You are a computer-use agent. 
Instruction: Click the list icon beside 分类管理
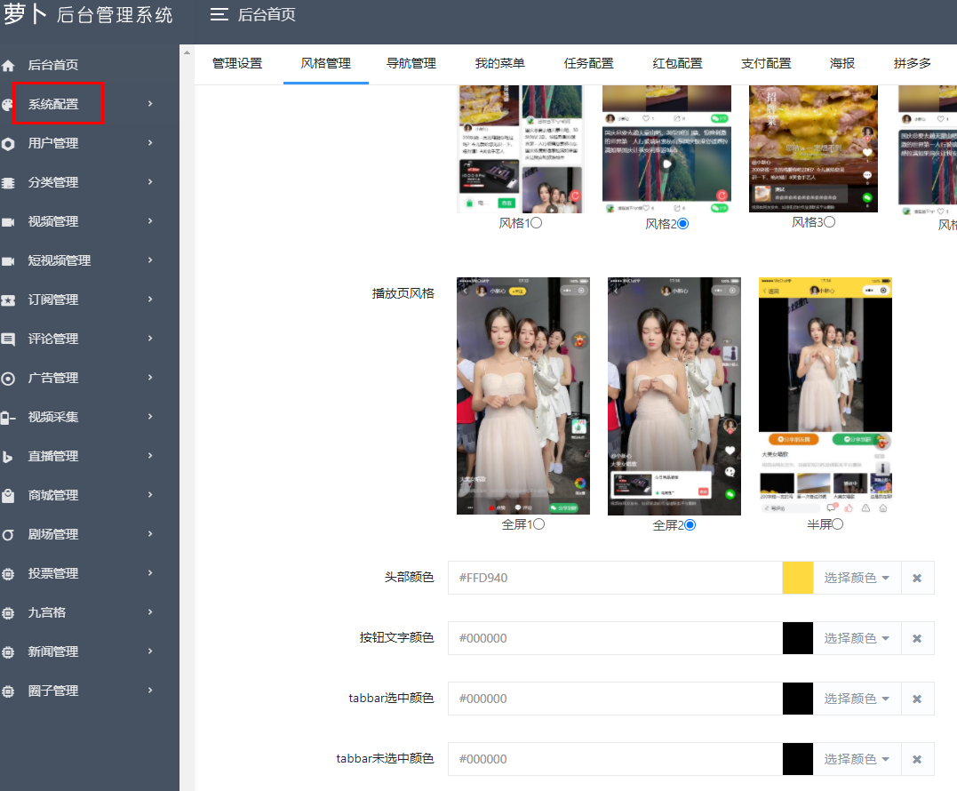pos(8,183)
